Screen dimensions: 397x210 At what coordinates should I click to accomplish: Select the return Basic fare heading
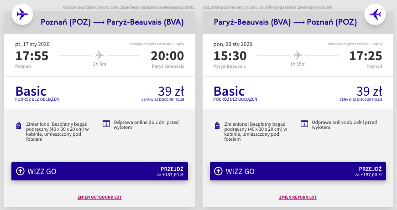pos(229,91)
